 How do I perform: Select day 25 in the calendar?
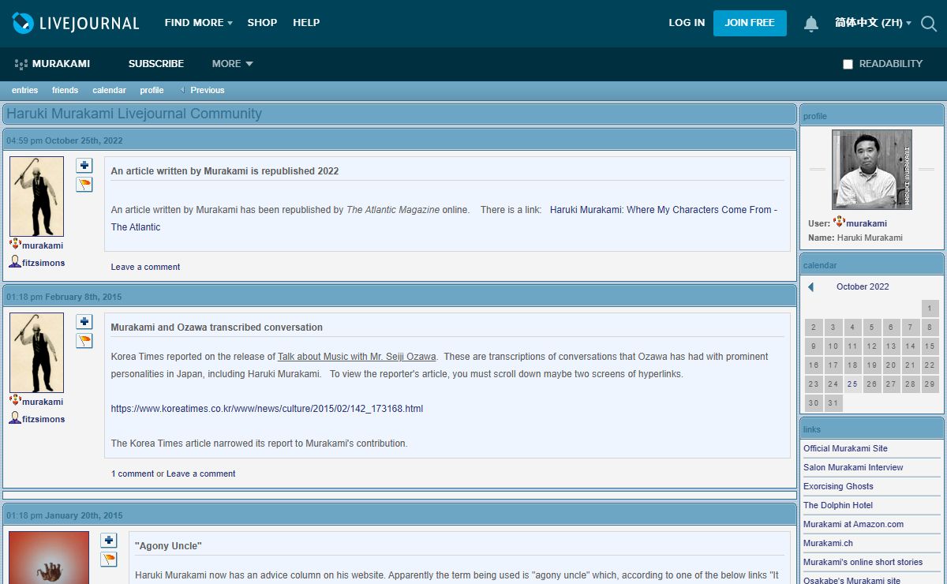pos(852,384)
